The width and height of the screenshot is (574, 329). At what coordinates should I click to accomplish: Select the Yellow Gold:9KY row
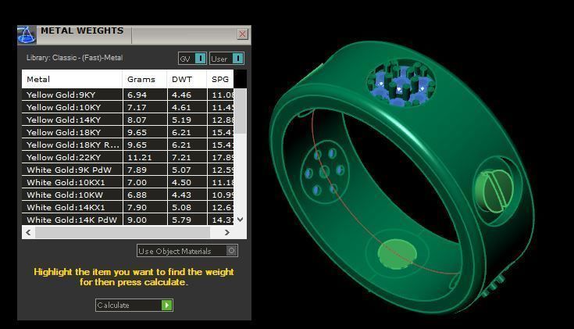tap(128, 95)
